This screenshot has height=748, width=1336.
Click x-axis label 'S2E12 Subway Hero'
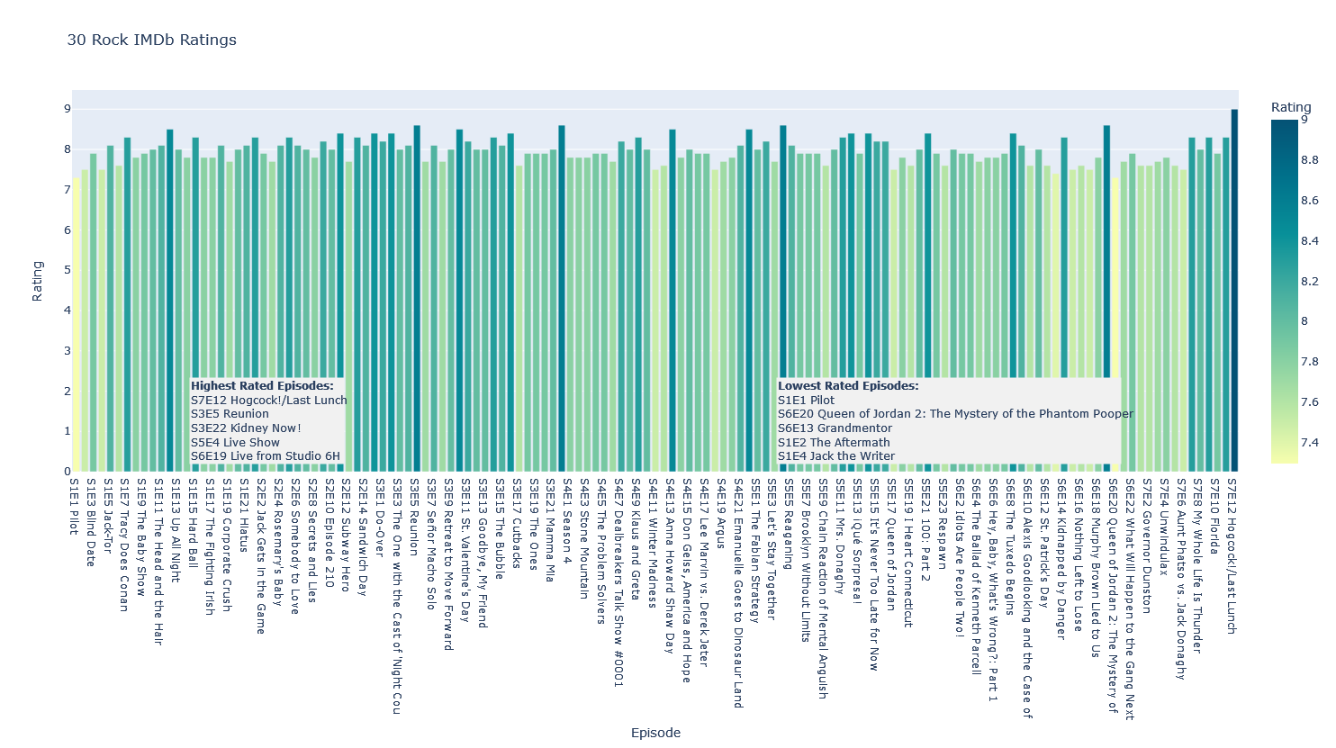coord(346,534)
